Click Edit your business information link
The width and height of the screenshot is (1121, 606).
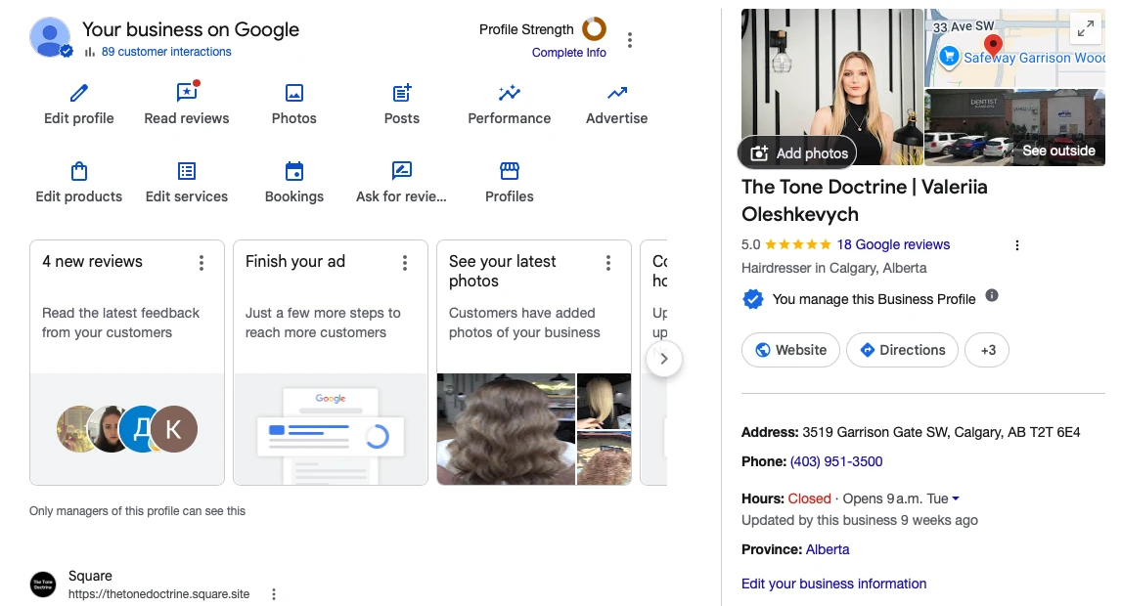coord(833,584)
